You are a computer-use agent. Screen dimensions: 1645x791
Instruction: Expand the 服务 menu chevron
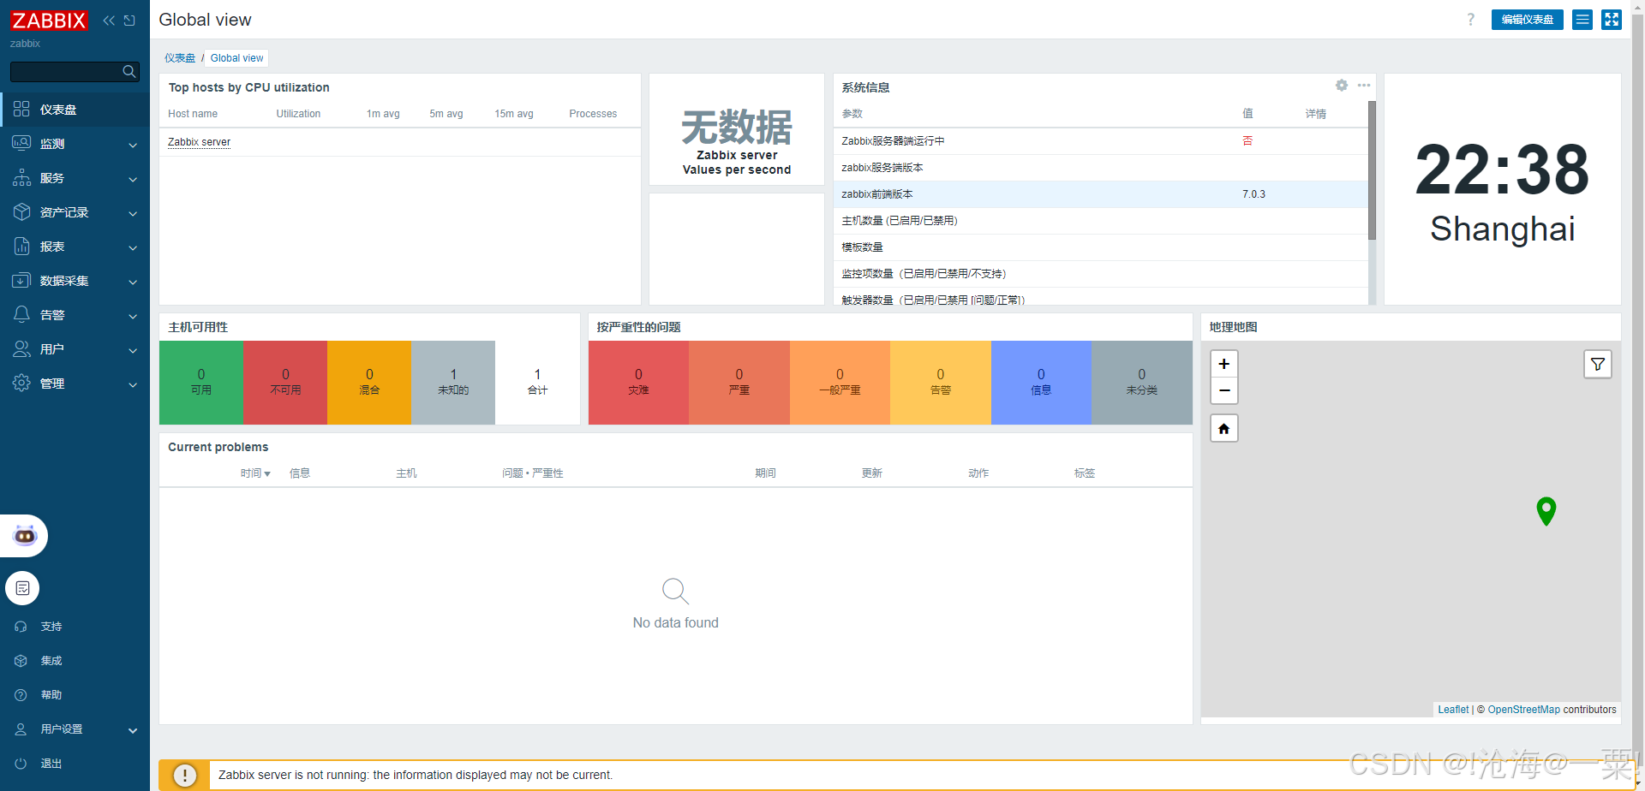[133, 179]
